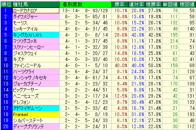Viewport: 196px width, 130px height.
Task: Click the 種牡馬 column header
Action: tap(36, 4)
